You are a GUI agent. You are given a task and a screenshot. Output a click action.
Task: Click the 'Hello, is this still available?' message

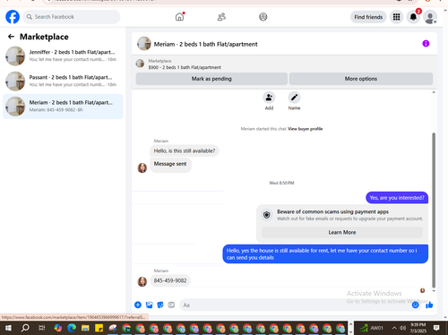click(185, 150)
